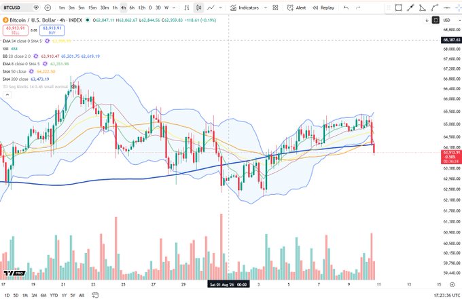
Task: Set date range to 5D
Action: coord(16,295)
